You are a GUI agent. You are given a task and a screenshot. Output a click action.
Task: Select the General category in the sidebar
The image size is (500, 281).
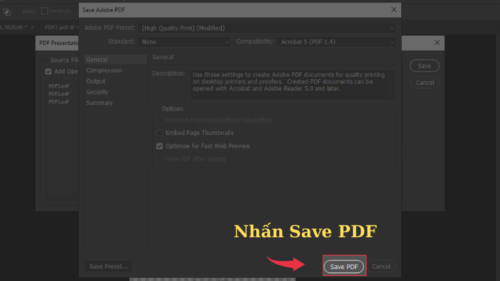pos(115,59)
